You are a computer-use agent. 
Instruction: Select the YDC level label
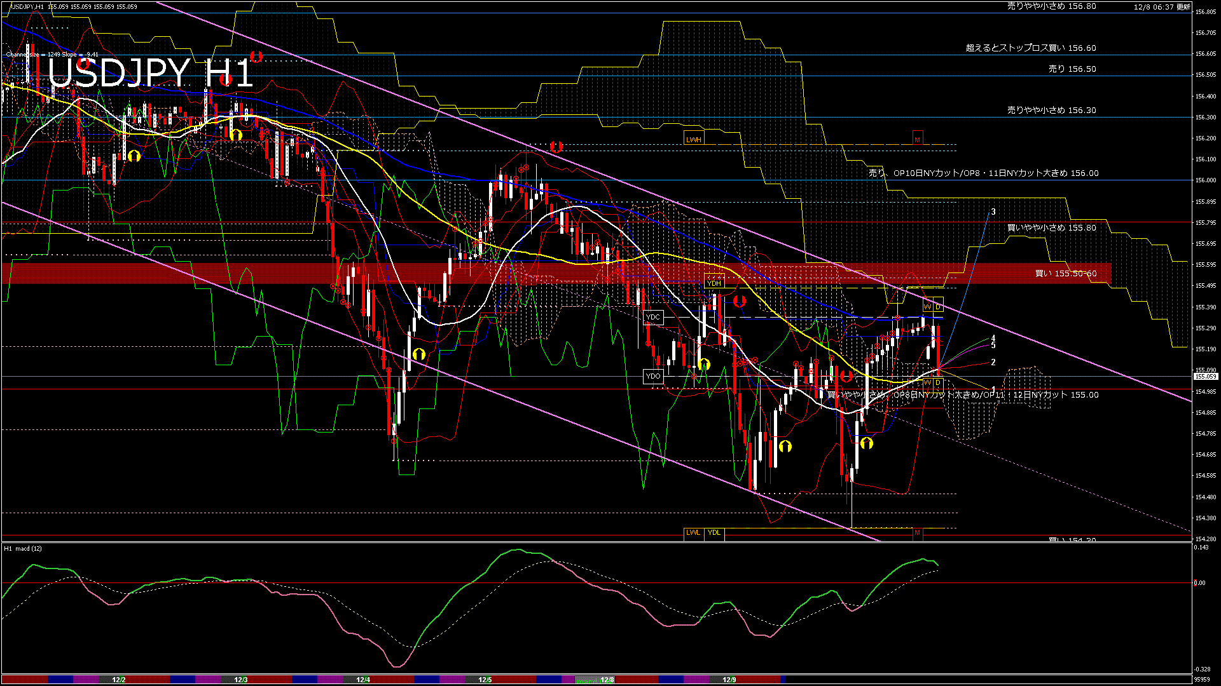pyautogui.click(x=652, y=317)
